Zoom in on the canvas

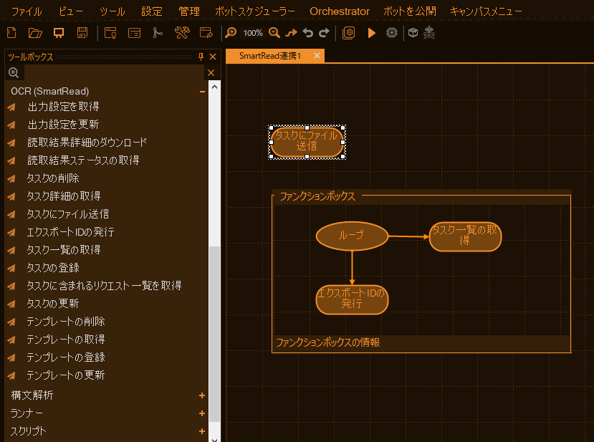coord(231,32)
